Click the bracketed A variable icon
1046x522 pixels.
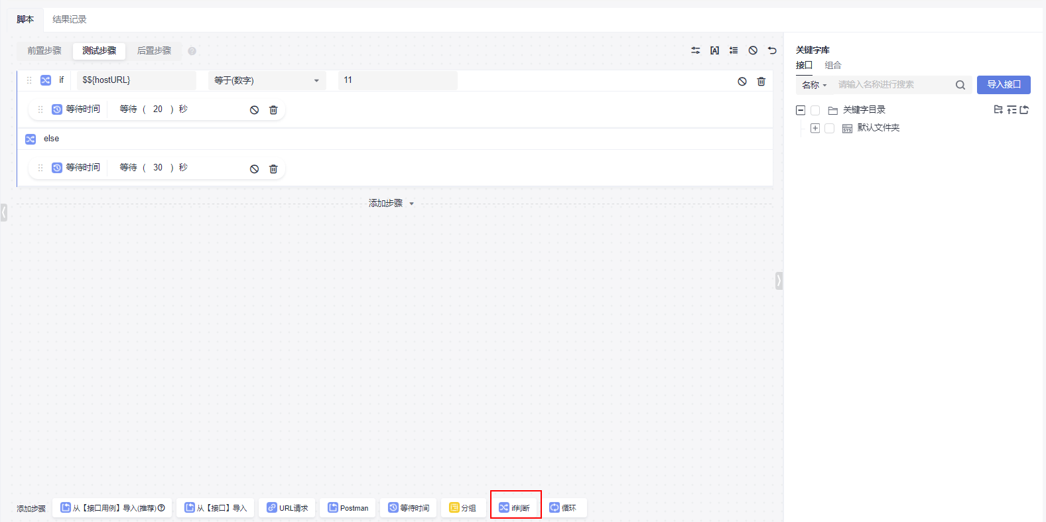pos(714,50)
